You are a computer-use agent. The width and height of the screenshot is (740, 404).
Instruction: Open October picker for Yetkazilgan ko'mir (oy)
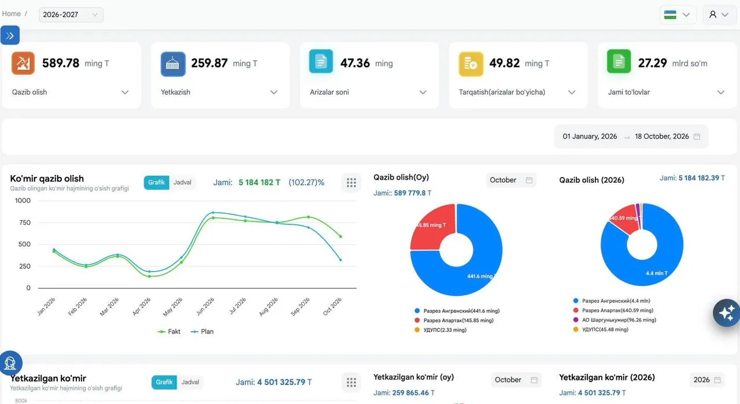coord(516,380)
